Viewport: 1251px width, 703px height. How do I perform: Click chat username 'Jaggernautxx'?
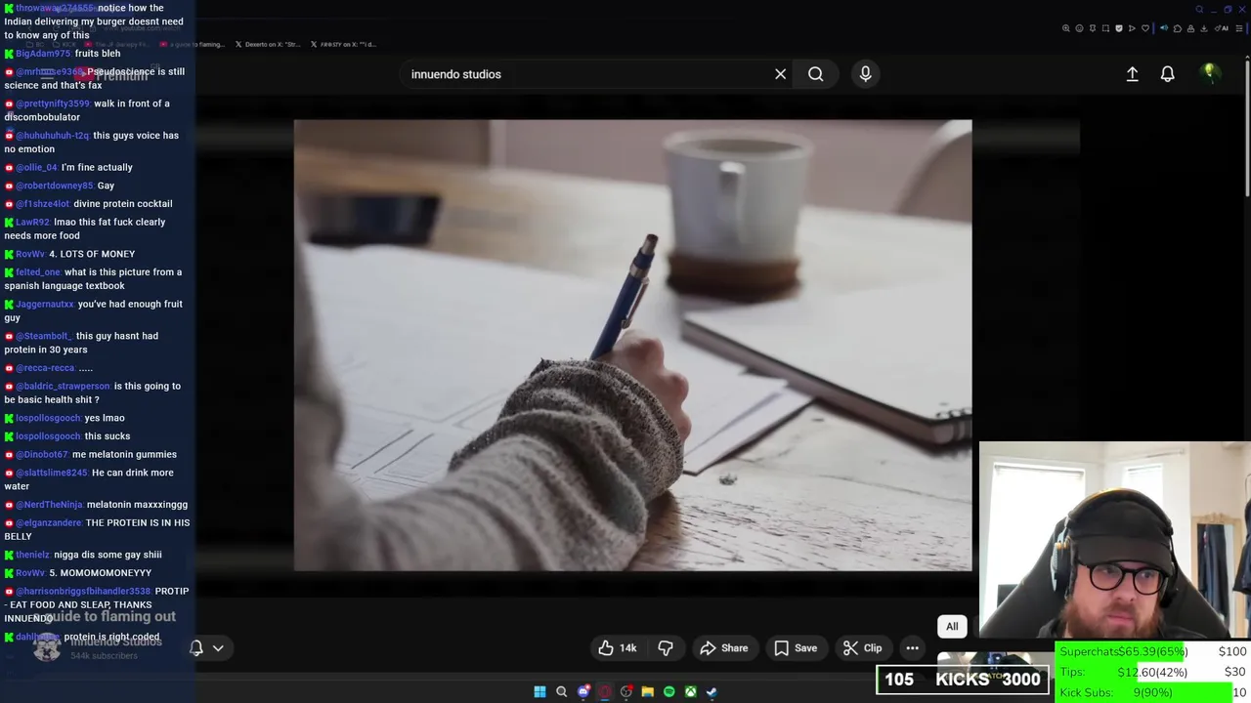coord(45,305)
